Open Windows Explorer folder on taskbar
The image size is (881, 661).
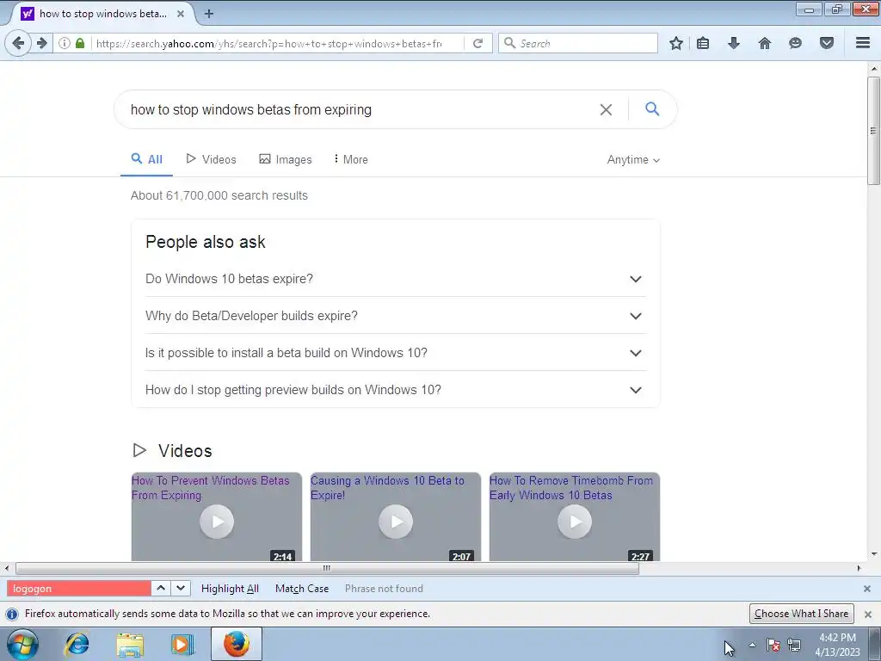(130, 644)
